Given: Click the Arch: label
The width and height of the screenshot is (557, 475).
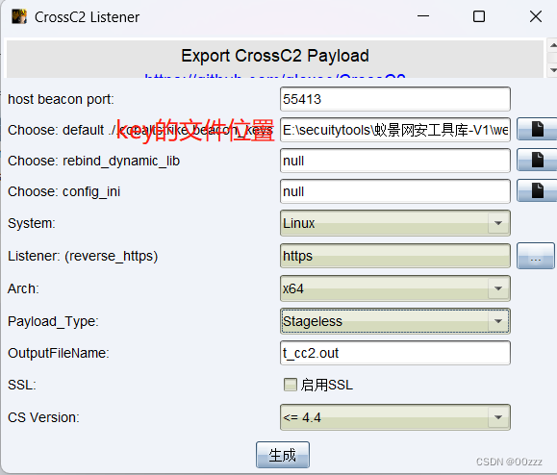Looking at the screenshot, I should pos(23,288).
